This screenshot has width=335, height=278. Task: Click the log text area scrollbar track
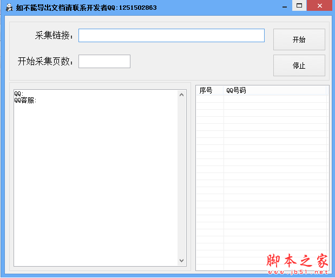[x=182, y=178]
